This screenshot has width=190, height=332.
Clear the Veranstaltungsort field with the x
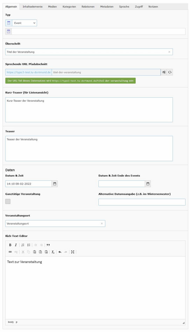click(102, 224)
